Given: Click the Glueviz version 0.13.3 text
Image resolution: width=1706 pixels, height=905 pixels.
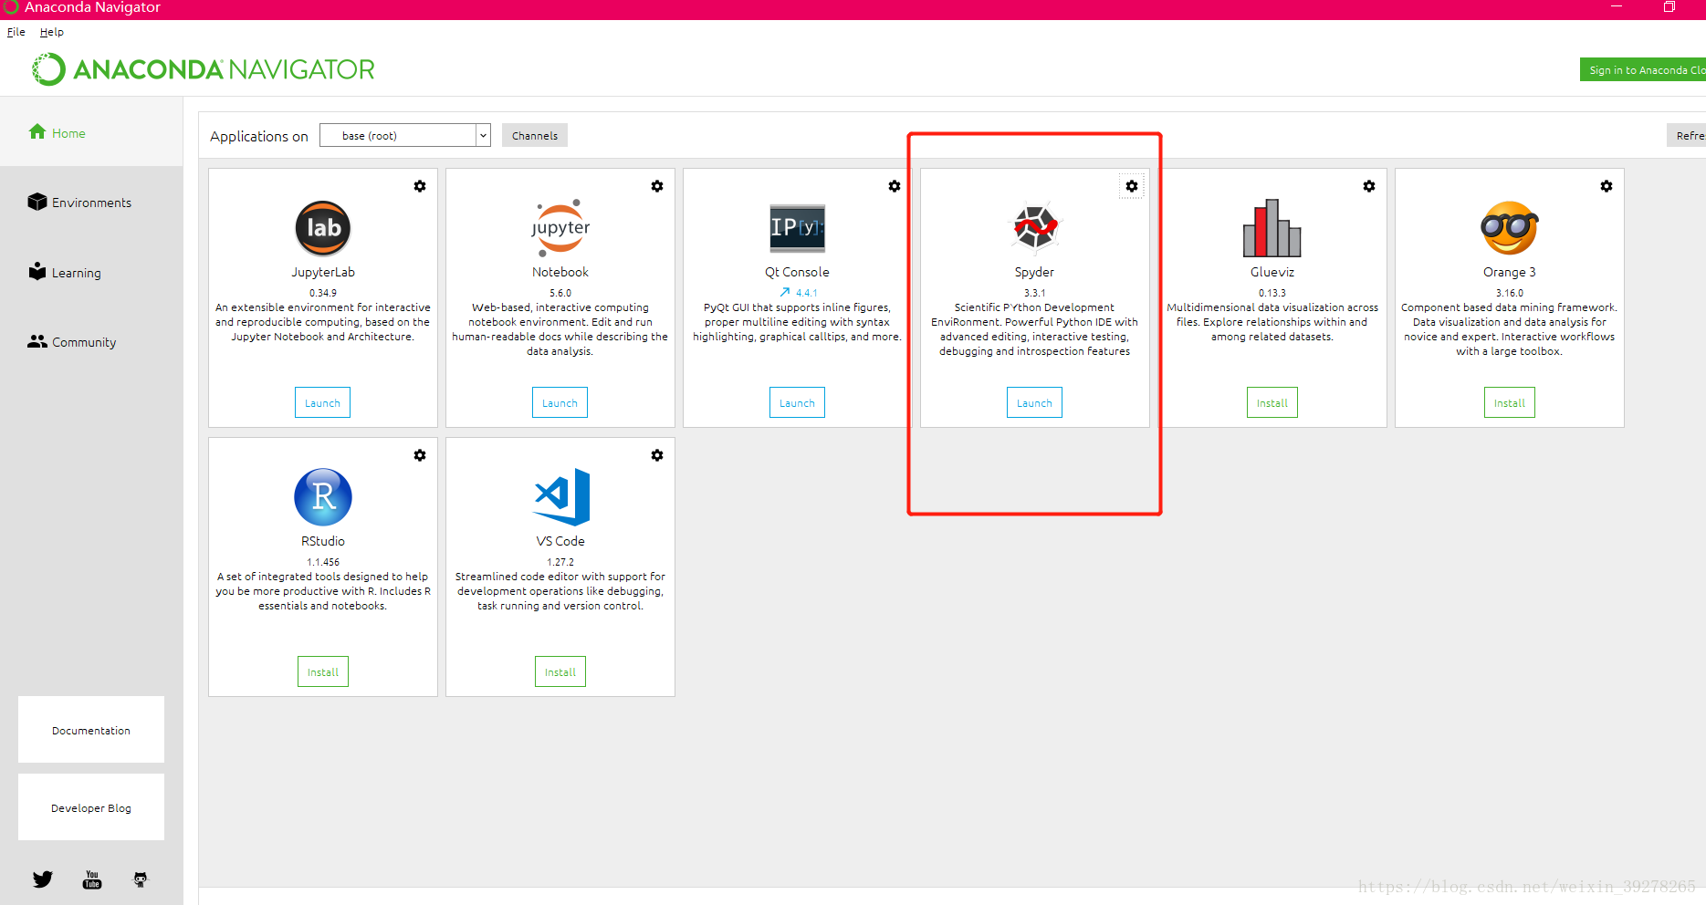Looking at the screenshot, I should pos(1272,293).
